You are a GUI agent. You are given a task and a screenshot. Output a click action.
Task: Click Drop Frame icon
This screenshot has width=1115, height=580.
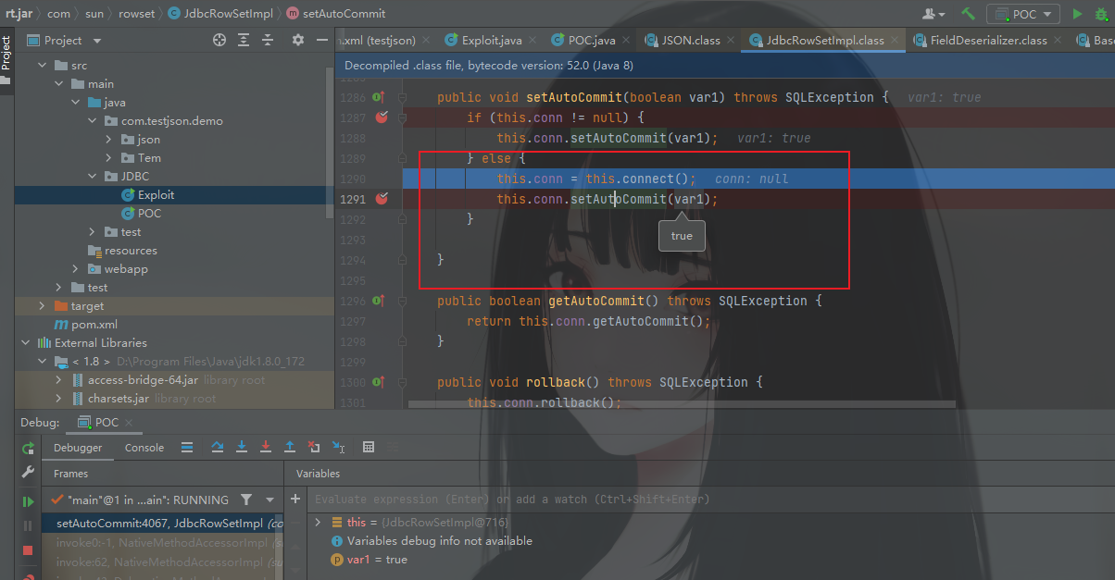tap(314, 448)
